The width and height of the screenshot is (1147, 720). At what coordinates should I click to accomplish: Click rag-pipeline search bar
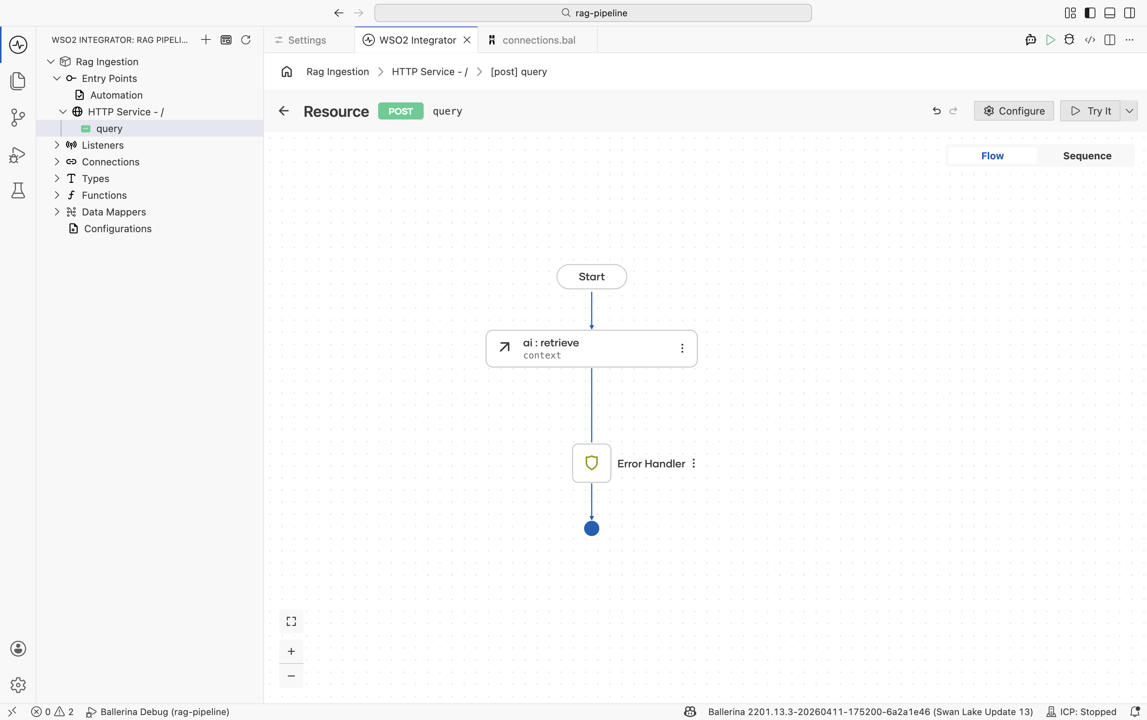(593, 13)
